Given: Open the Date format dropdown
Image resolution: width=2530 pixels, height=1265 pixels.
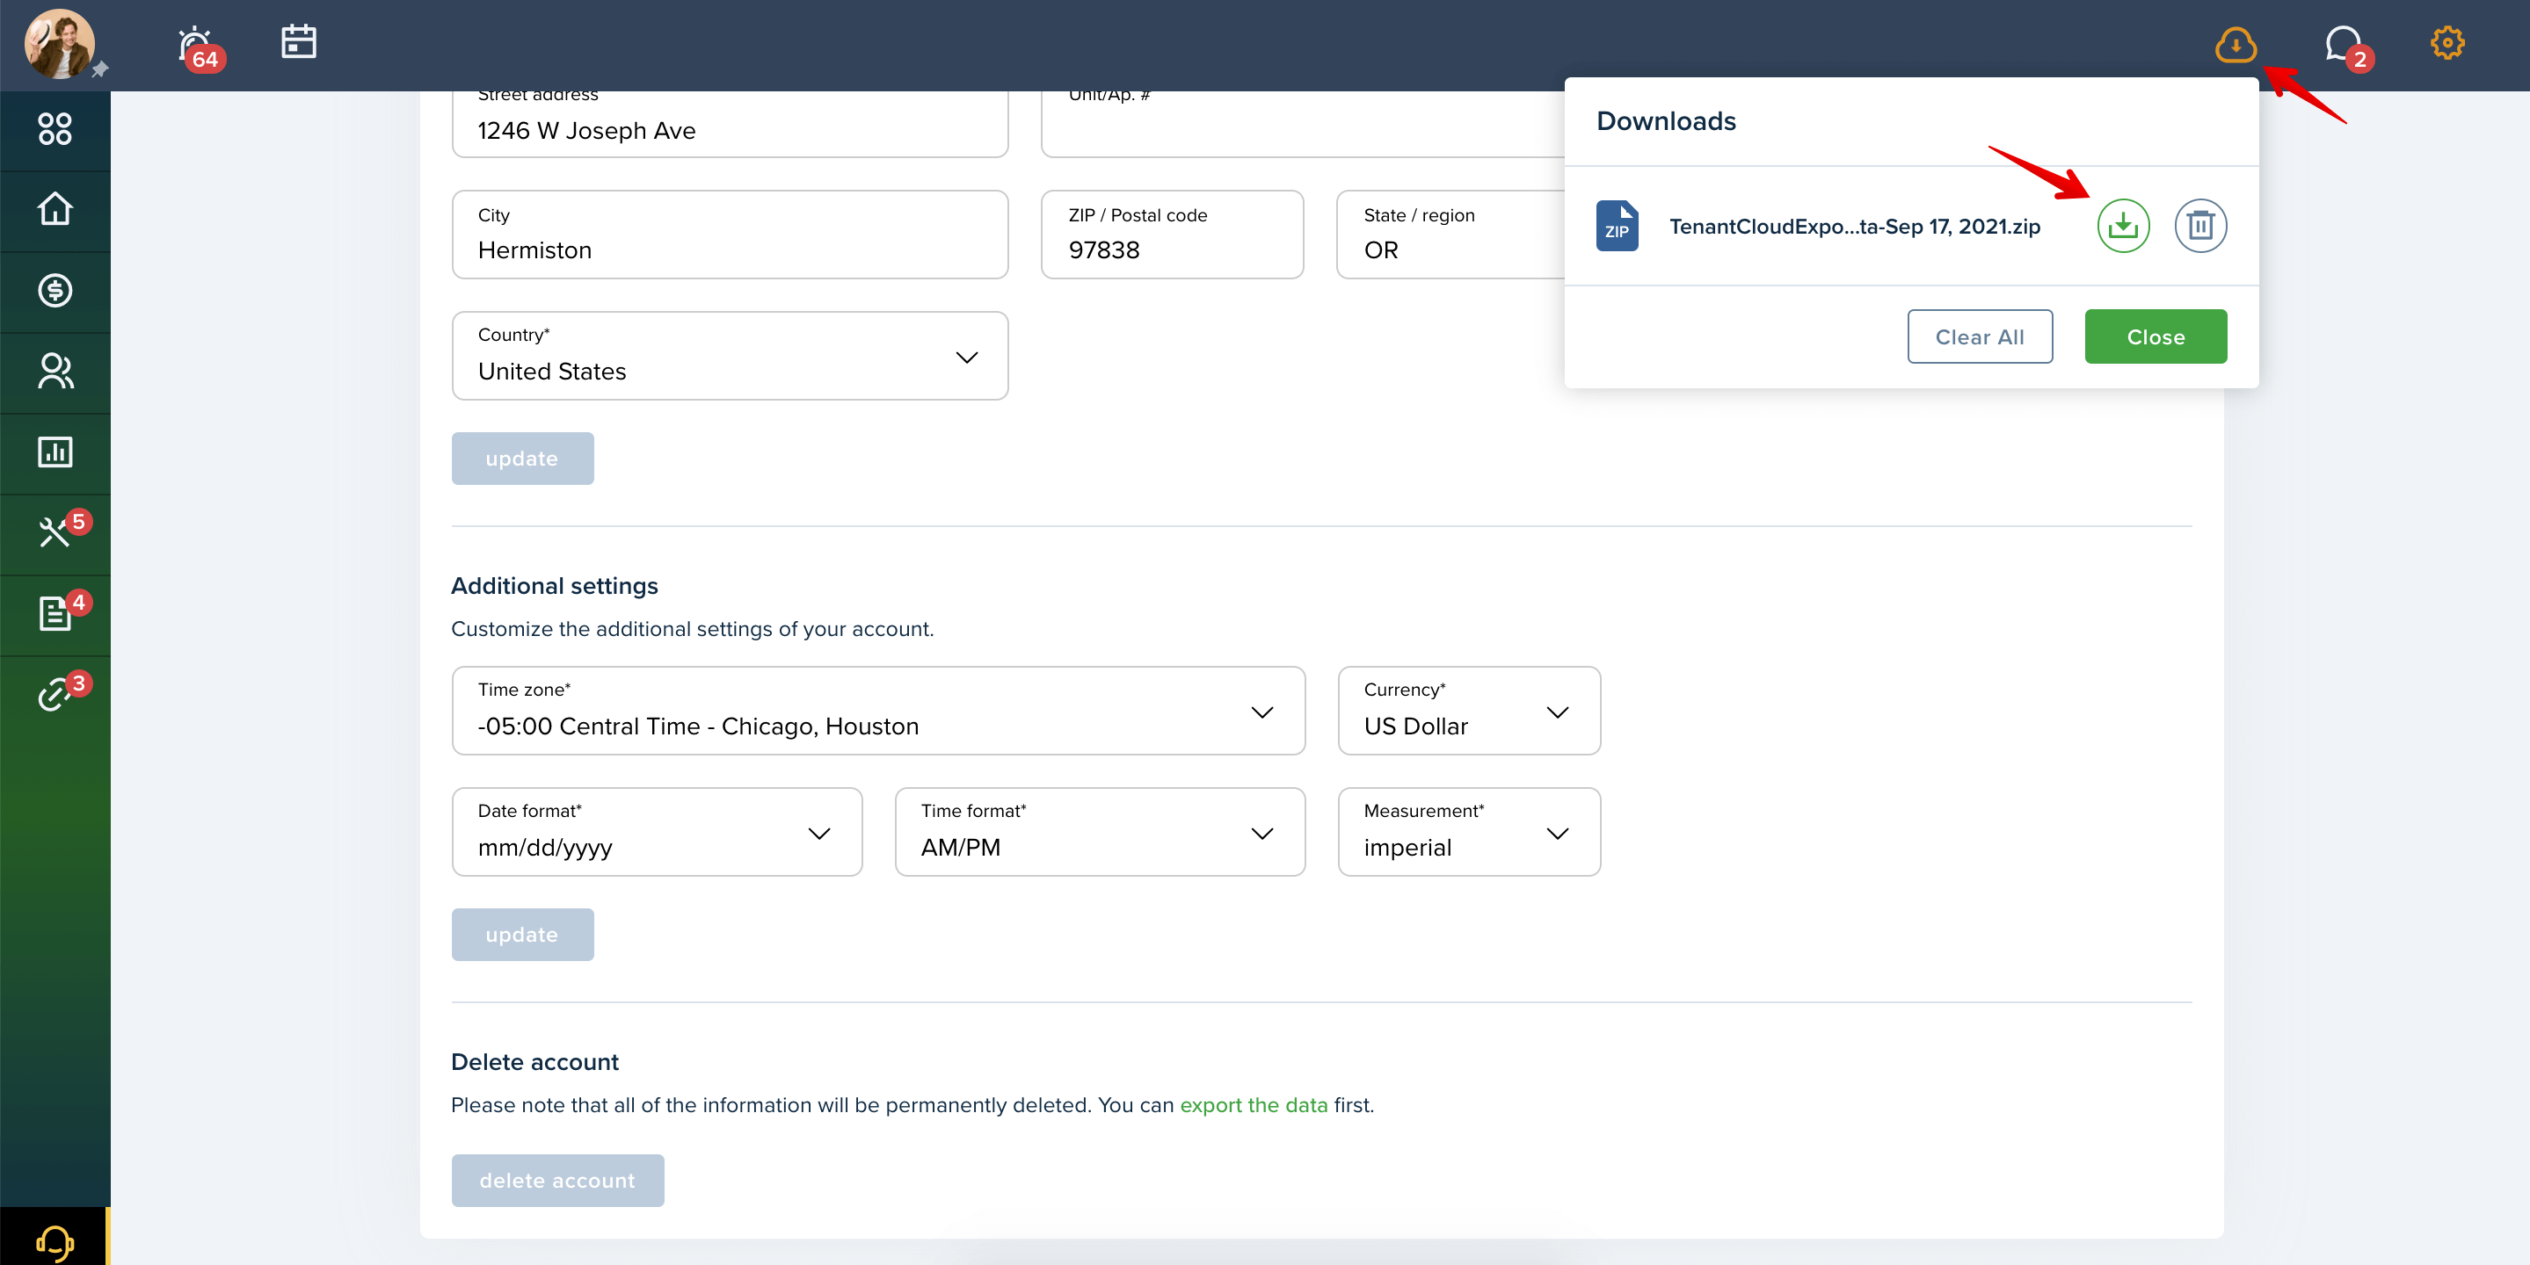Looking at the screenshot, I should click(x=657, y=832).
